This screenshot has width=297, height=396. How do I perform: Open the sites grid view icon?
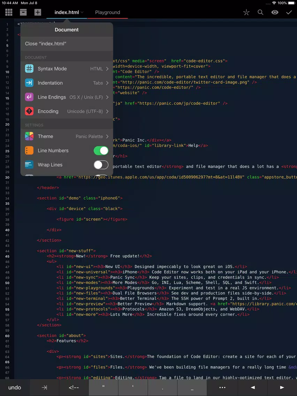9,12
